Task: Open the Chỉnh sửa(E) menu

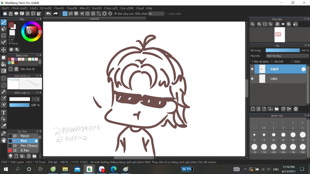Action: pyautogui.click(x=19, y=8)
